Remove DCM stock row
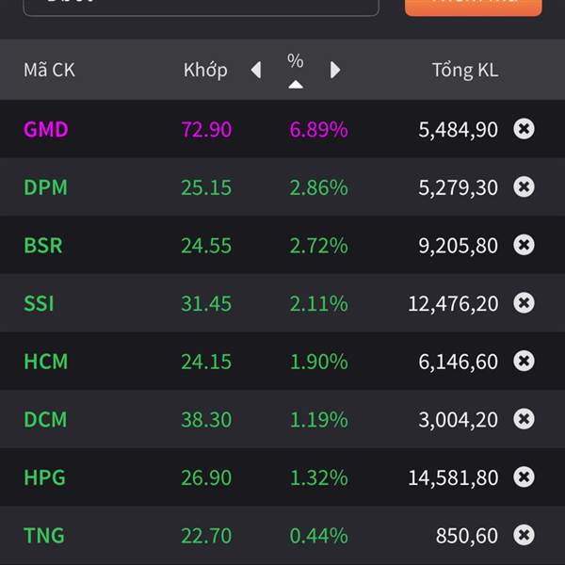The width and height of the screenshot is (565, 565). tap(524, 419)
